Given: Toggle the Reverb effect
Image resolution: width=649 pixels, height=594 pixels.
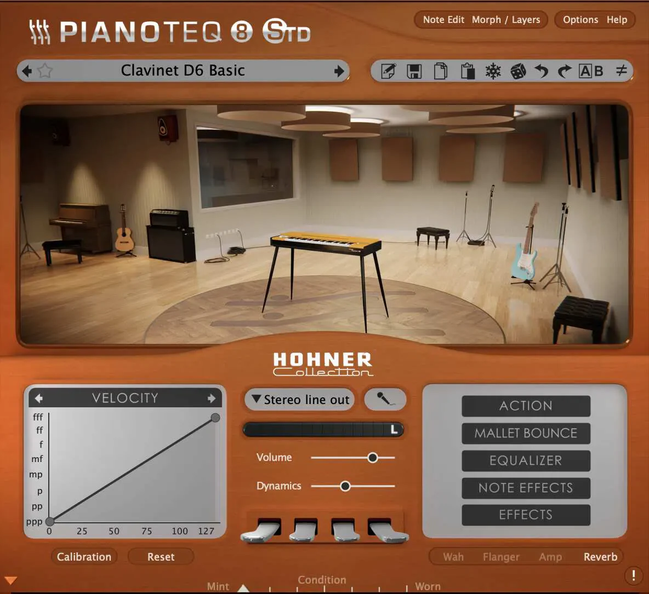Looking at the screenshot, I should (600, 557).
